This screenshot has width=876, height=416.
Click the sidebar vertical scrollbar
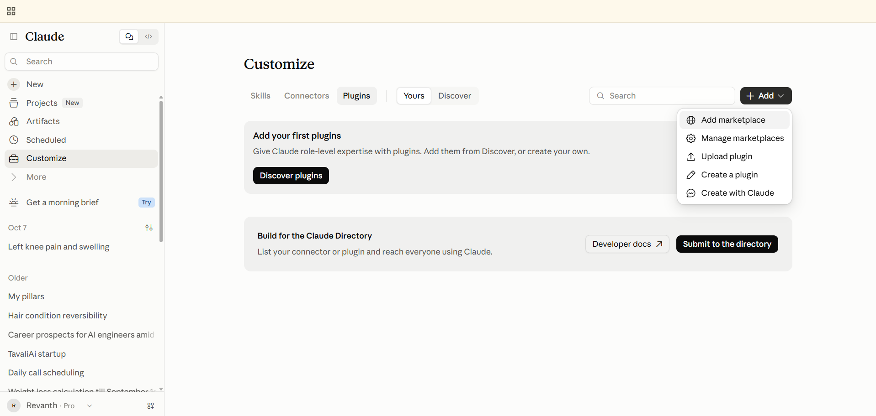point(161,171)
